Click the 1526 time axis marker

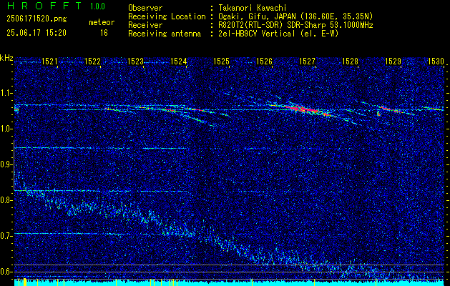[264, 61]
